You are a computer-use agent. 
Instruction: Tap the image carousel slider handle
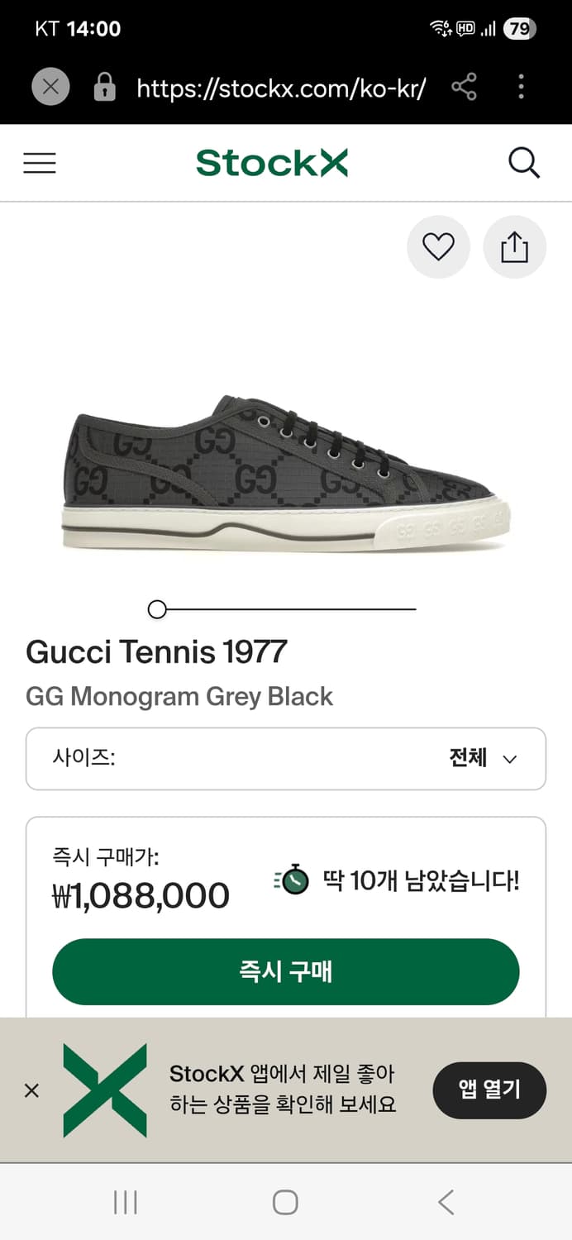(157, 610)
